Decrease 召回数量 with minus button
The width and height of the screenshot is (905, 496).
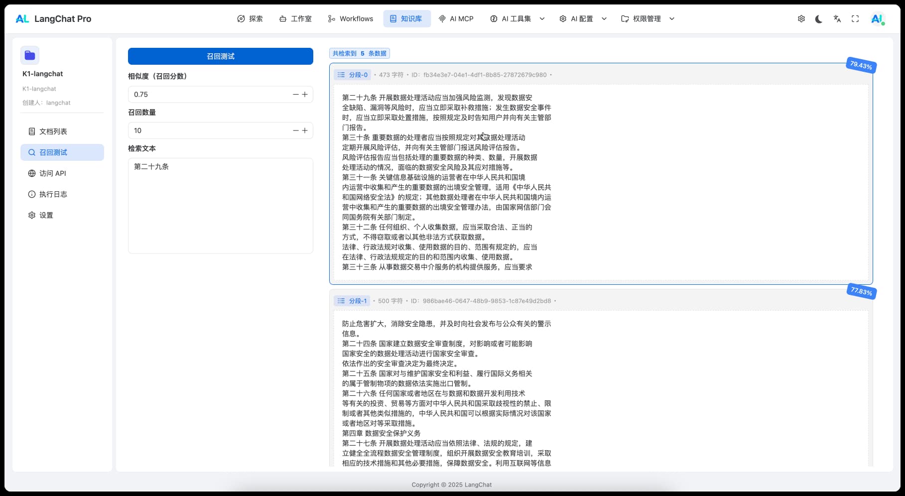coord(295,130)
